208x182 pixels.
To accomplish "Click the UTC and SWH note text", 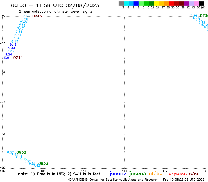I will pos(59,174).
